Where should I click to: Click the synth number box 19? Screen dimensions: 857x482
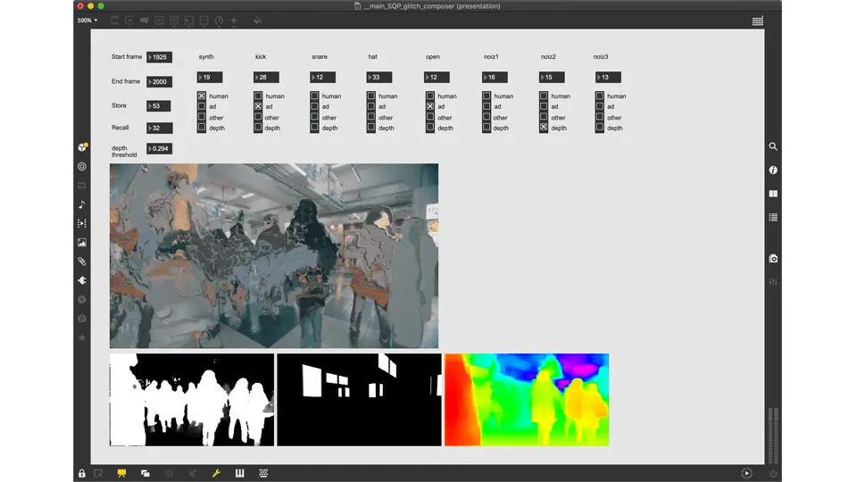[209, 77]
